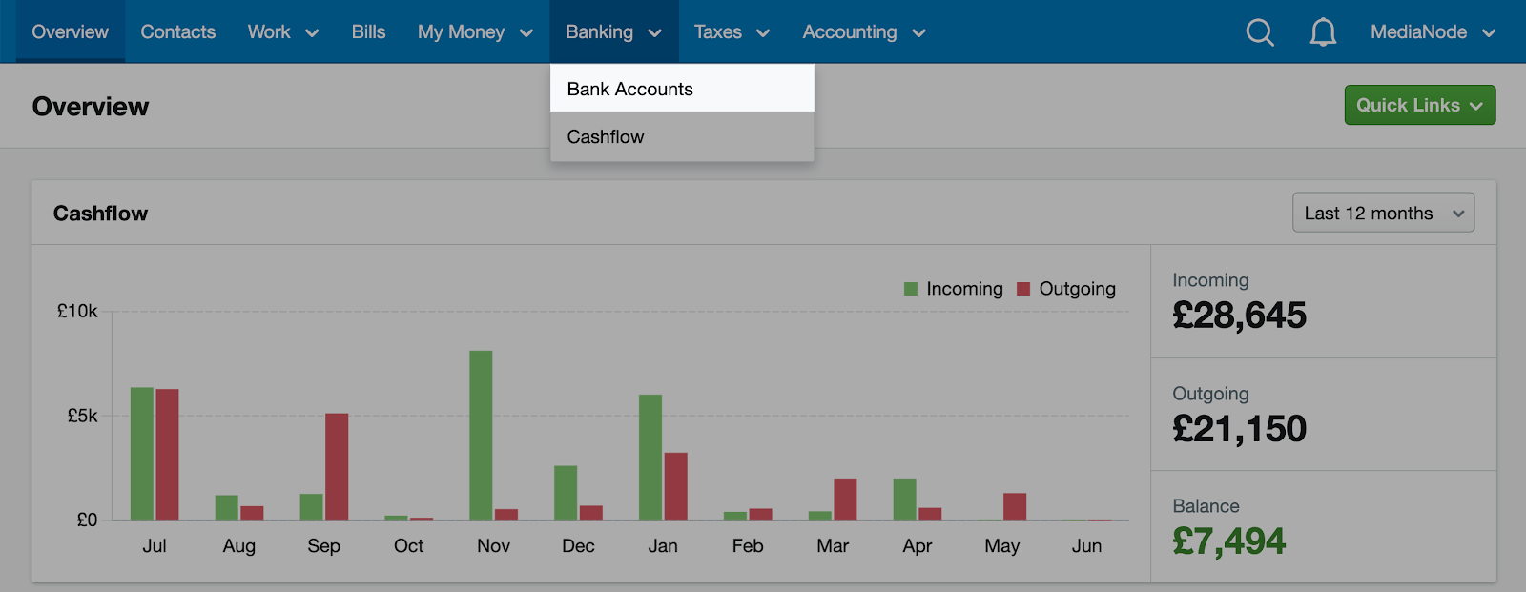
Task: Go to the Overview tab
Action: click(70, 31)
